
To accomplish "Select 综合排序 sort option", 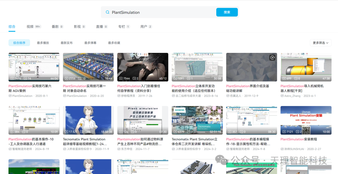I will click(19, 43).
